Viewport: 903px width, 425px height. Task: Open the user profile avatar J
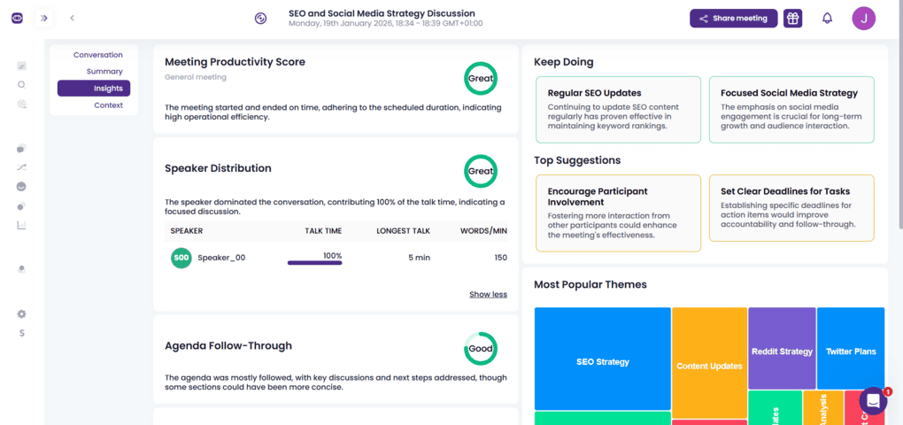click(x=864, y=19)
